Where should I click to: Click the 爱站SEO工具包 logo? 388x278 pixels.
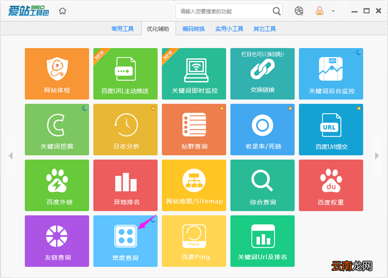(28, 11)
